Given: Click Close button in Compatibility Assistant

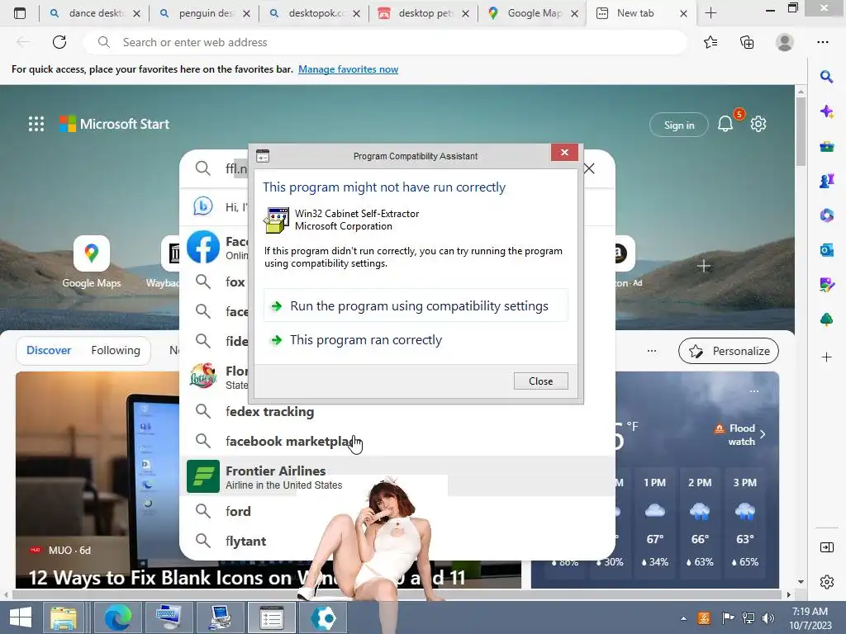Looking at the screenshot, I should coord(540,381).
